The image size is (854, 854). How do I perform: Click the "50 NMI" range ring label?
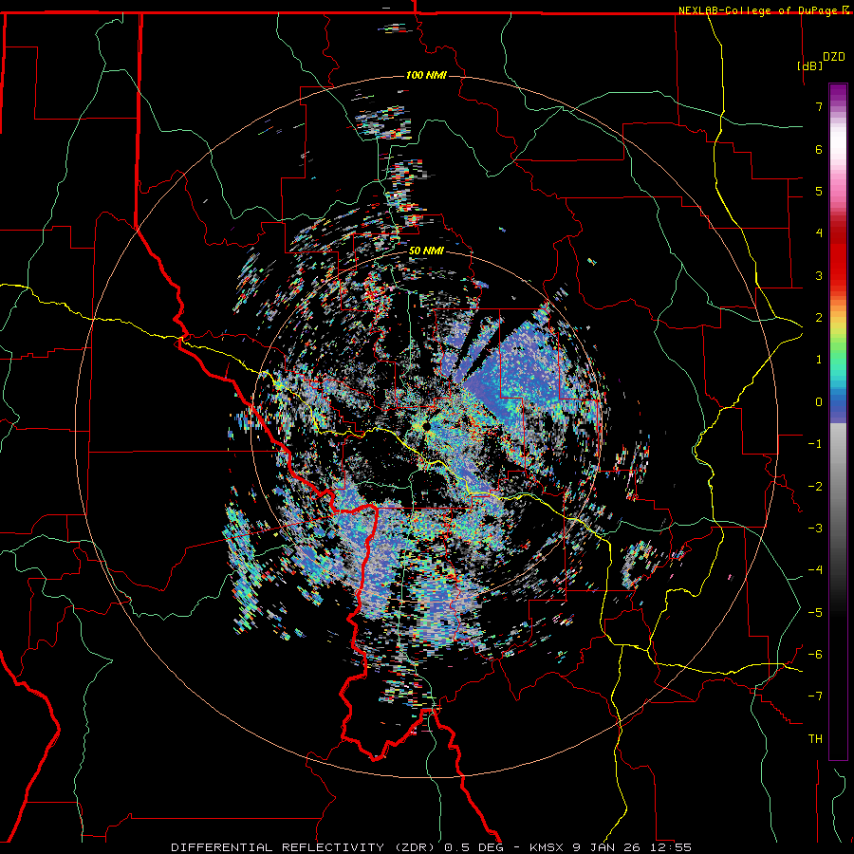[426, 251]
